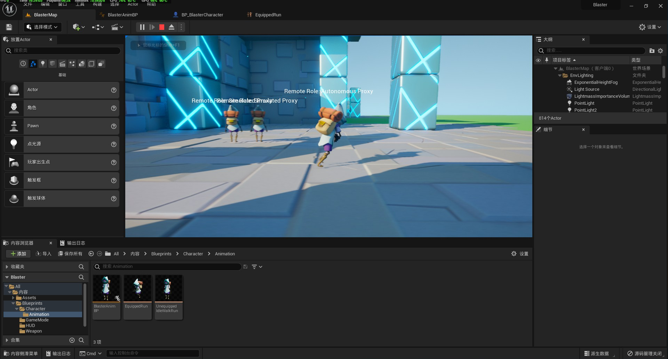
Task: Select the cinematic clapperboard category icon
Action: click(x=62, y=64)
